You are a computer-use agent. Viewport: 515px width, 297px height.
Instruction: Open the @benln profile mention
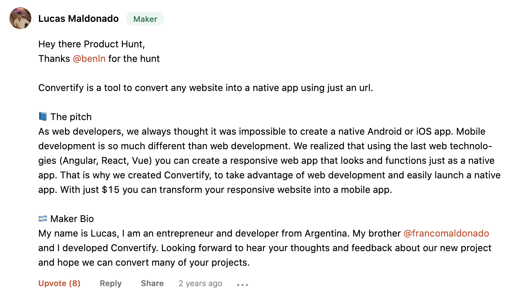[89, 59]
